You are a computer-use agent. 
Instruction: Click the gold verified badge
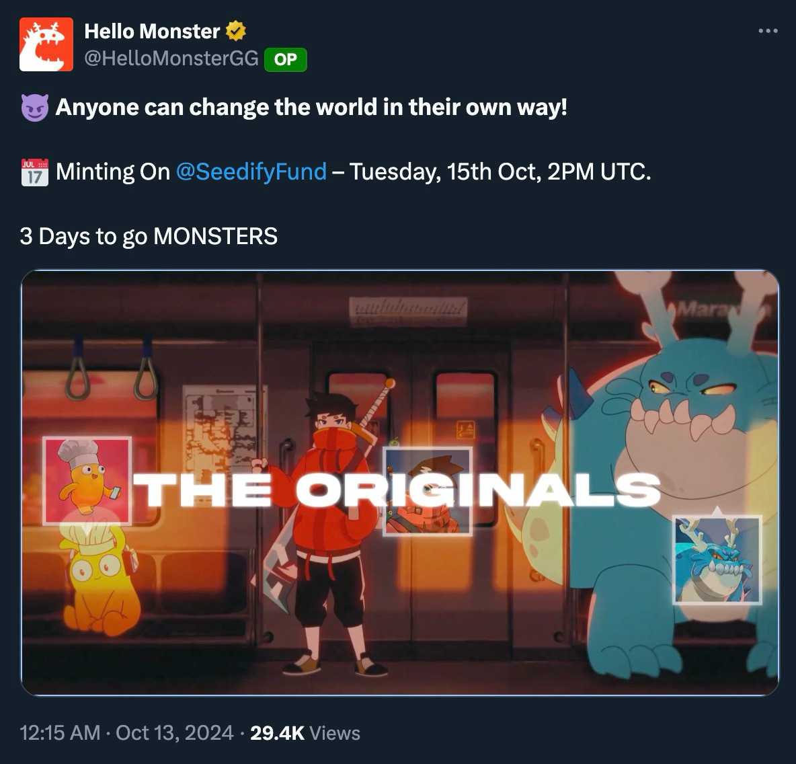click(235, 31)
